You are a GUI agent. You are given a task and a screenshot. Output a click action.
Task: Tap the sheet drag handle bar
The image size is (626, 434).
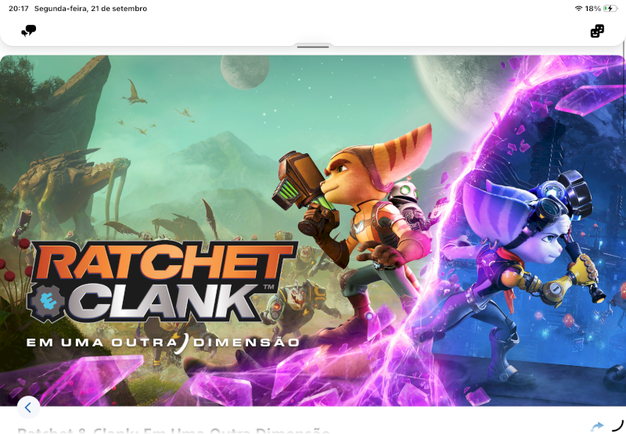tap(313, 47)
